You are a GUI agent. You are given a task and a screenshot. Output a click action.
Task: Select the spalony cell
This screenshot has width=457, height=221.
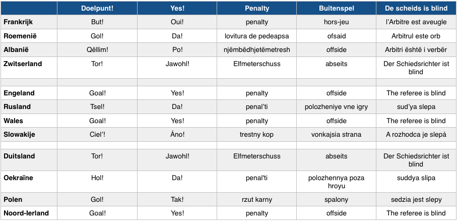(x=336, y=199)
